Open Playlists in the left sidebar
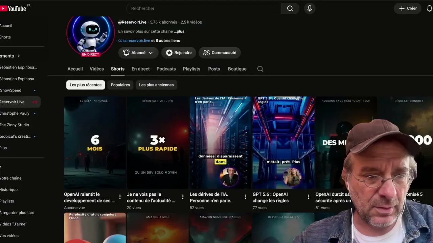This screenshot has height=243, width=433. (7, 201)
